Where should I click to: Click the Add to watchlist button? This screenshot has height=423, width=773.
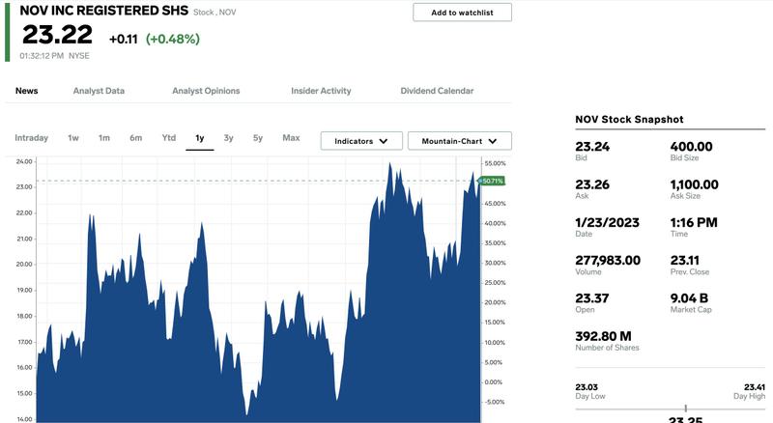click(x=462, y=13)
